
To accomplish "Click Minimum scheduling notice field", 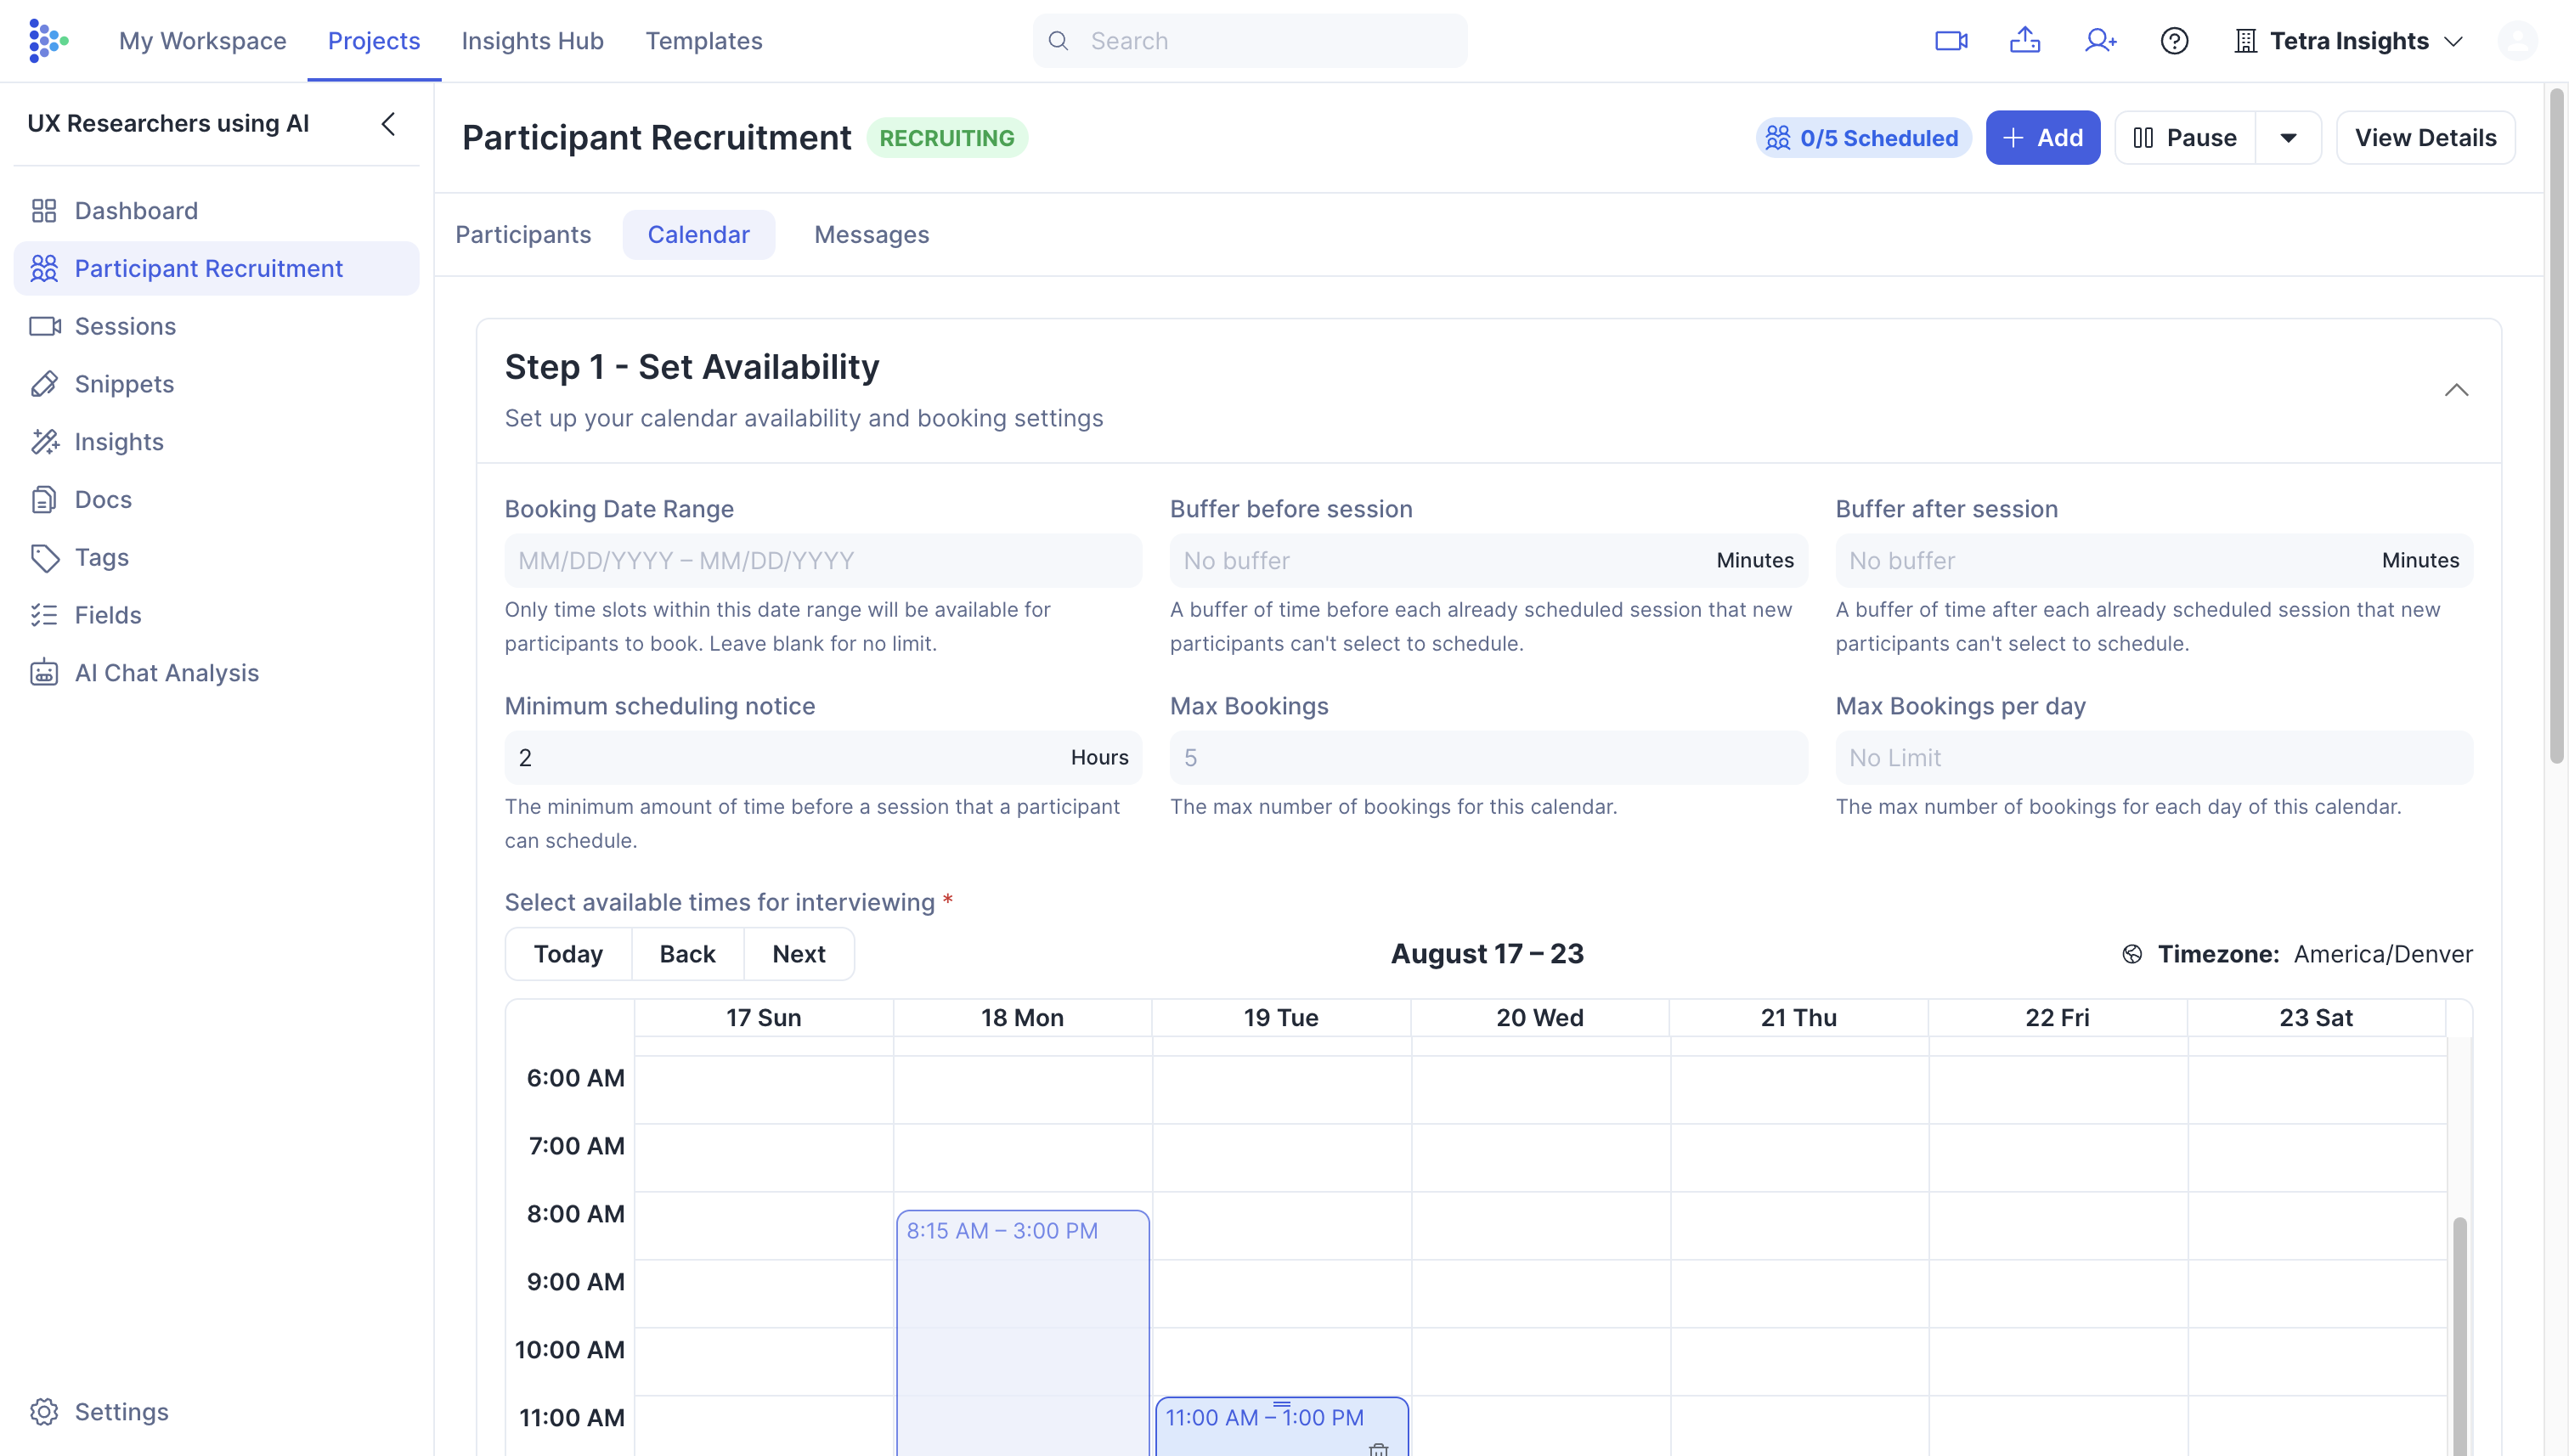I will pos(823,758).
